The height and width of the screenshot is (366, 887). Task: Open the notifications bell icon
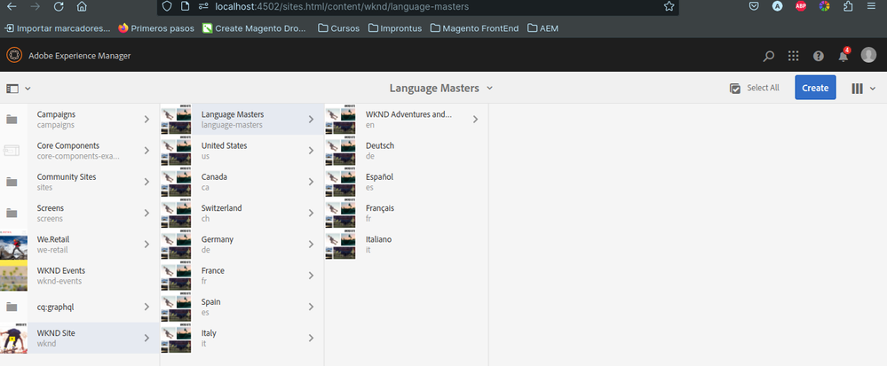[843, 56]
